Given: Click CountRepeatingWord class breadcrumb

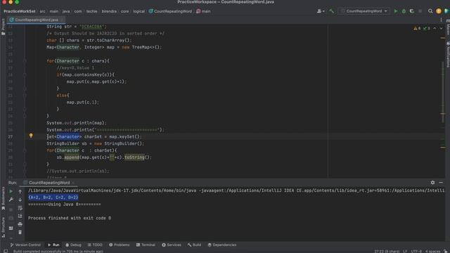Looking at the screenshot, I should 170,11.
